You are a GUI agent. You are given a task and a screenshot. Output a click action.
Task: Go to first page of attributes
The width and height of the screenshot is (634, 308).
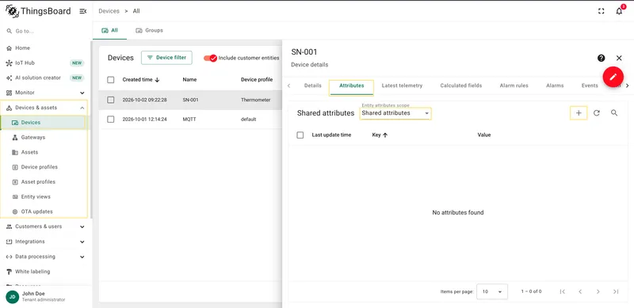(563, 291)
